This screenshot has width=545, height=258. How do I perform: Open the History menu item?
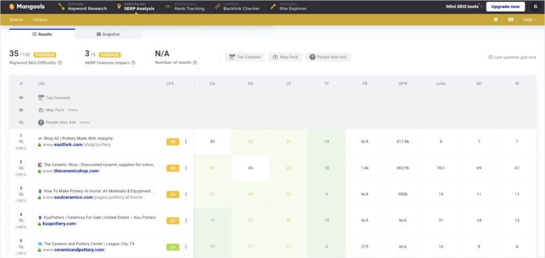click(x=40, y=20)
